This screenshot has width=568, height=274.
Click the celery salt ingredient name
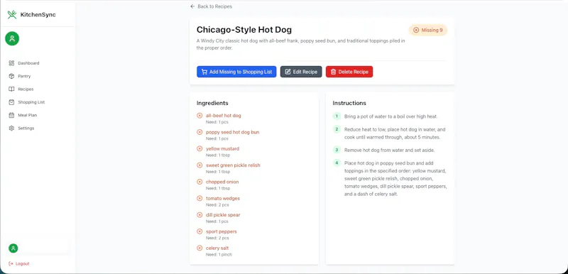click(x=217, y=248)
